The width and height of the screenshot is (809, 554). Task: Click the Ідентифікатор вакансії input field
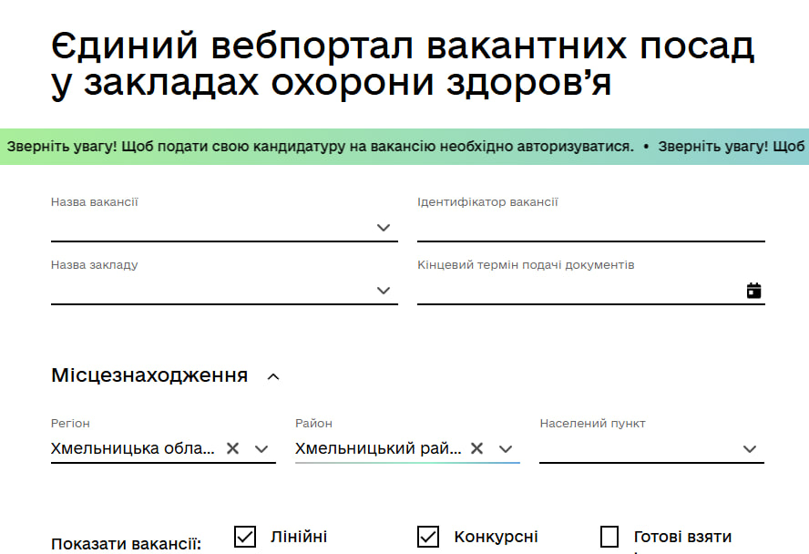coord(590,228)
